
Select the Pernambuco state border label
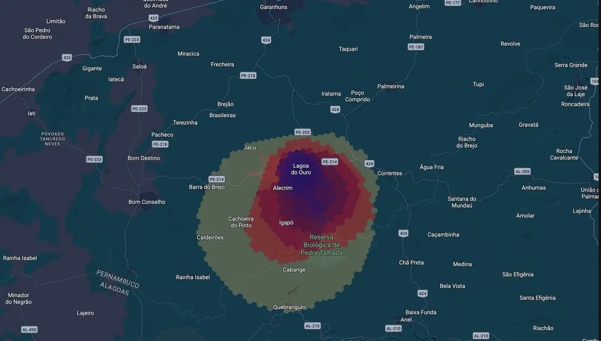point(117,279)
